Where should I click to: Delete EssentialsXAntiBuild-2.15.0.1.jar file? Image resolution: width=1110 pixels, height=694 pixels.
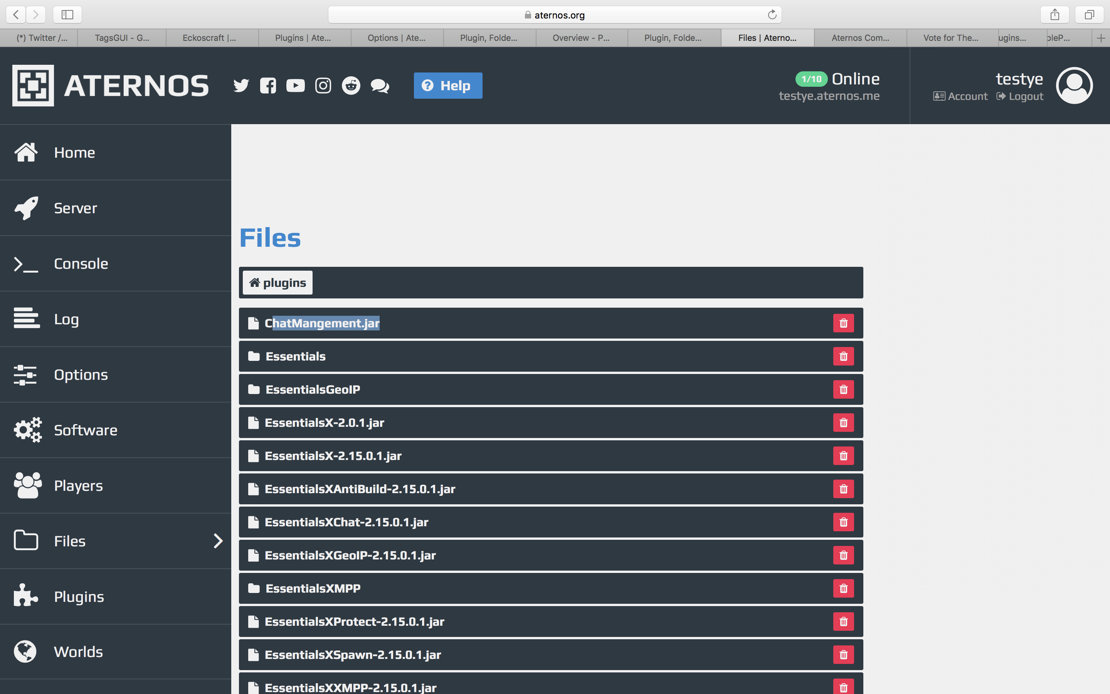click(x=844, y=489)
